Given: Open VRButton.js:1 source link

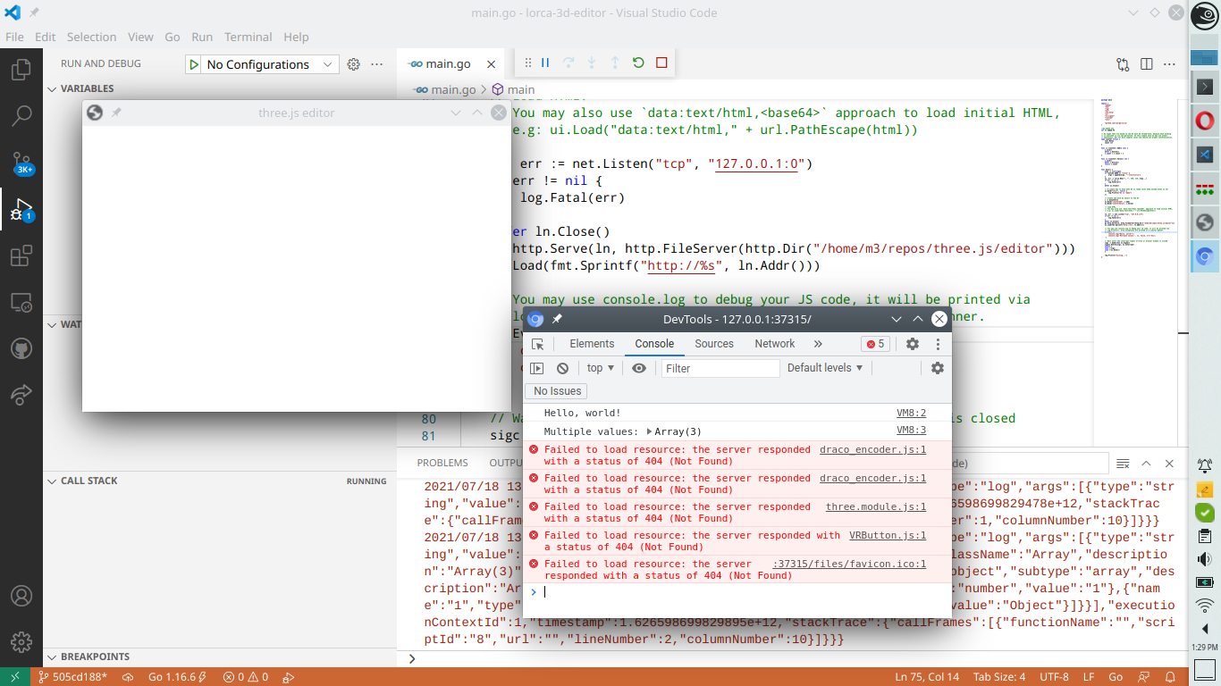Looking at the screenshot, I should pos(888,535).
